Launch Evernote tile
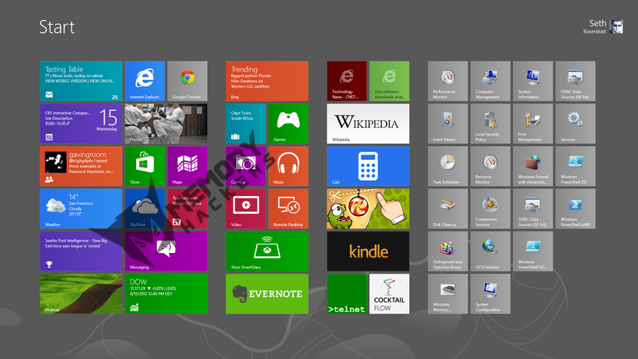Screen dimensions: 638x359 267,294
